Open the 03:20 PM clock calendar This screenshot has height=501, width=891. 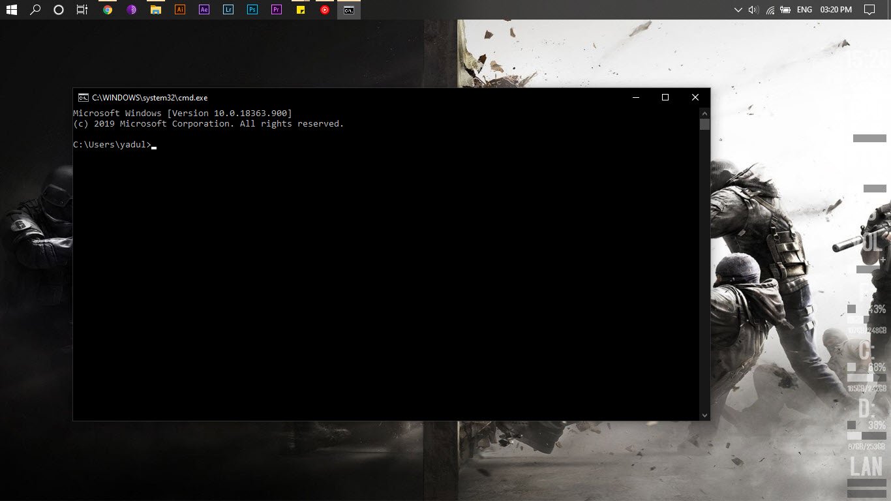click(836, 10)
